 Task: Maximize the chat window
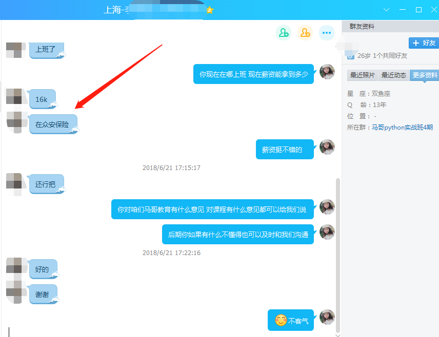pyautogui.click(x=418, y=10)
